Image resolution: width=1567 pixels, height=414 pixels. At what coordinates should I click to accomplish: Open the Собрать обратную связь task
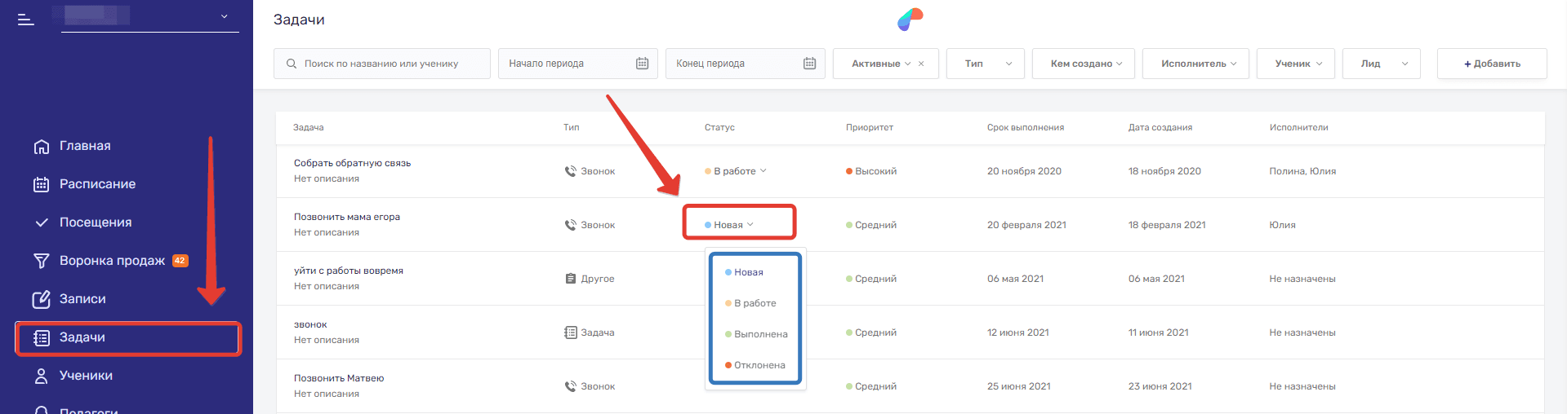click(x=352, y=163)
